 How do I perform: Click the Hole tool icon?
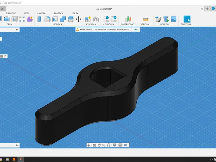(x=15, y=19)
